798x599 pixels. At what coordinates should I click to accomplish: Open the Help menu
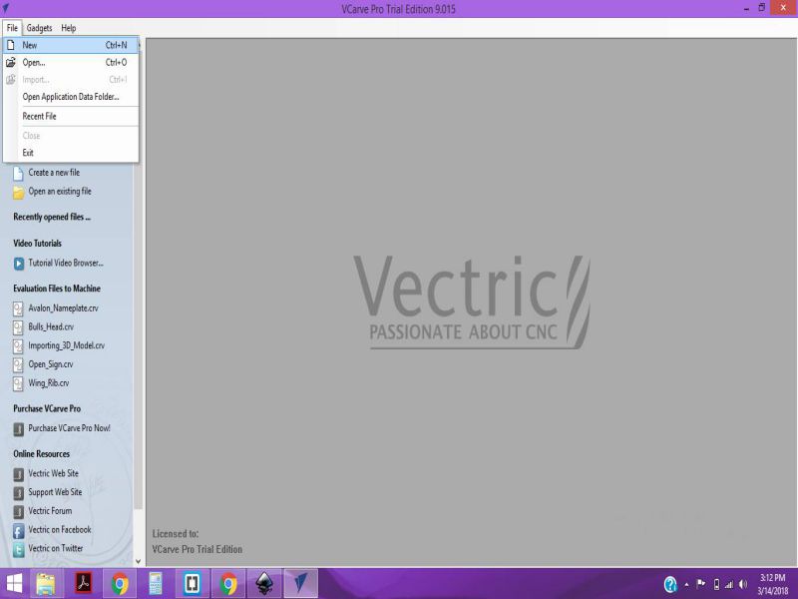pos(68,28)
